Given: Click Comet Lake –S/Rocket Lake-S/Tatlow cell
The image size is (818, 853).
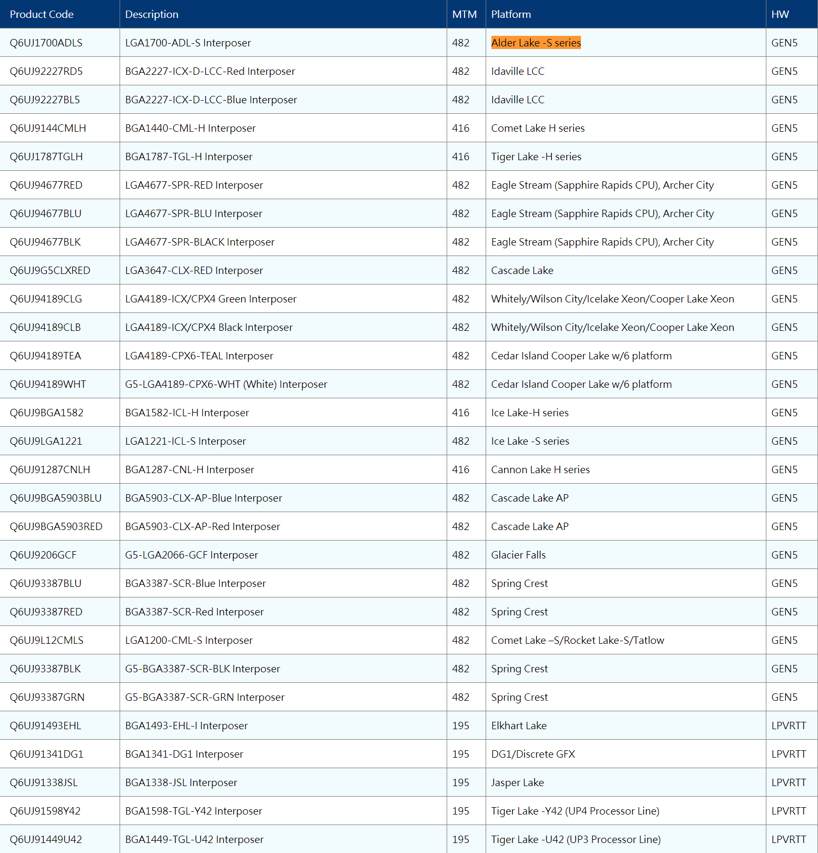Looking at the screenshot, I should coord(577,640).
